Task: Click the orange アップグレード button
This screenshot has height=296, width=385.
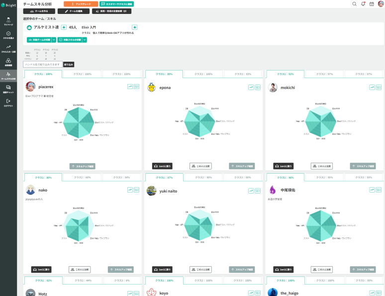Action: pyautogui.click(x=81, y=4)
